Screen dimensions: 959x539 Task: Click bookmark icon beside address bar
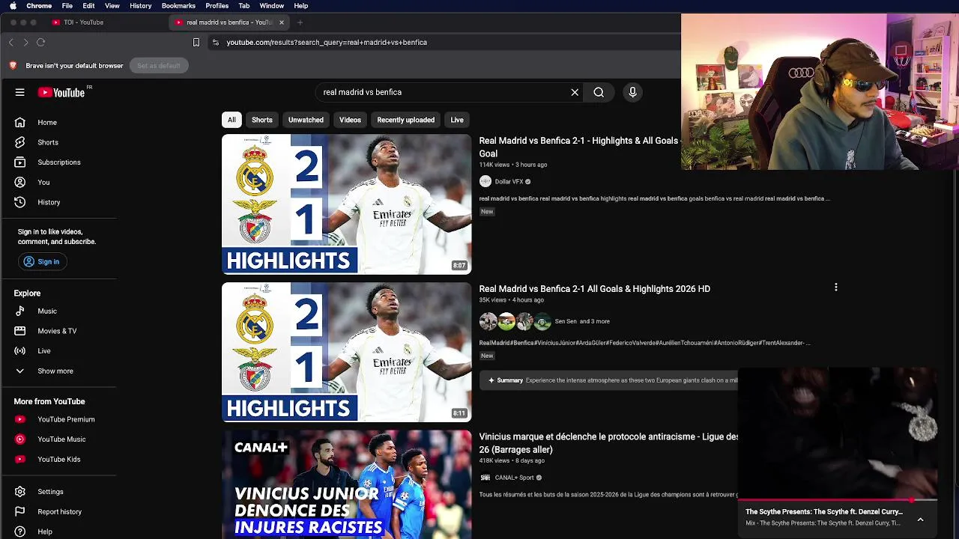196,43
